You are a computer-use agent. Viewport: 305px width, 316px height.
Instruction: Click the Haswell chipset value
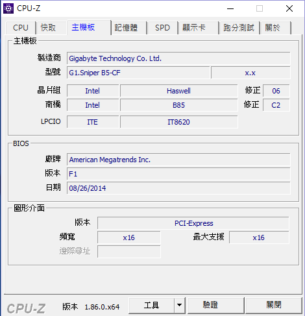coord(179,91)
